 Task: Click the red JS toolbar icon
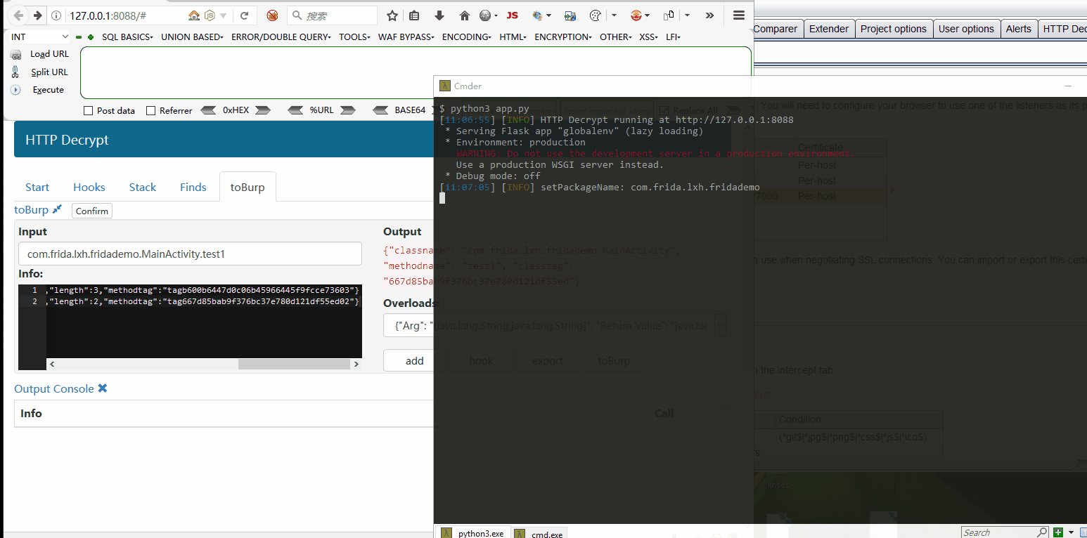tap(513, 15)
